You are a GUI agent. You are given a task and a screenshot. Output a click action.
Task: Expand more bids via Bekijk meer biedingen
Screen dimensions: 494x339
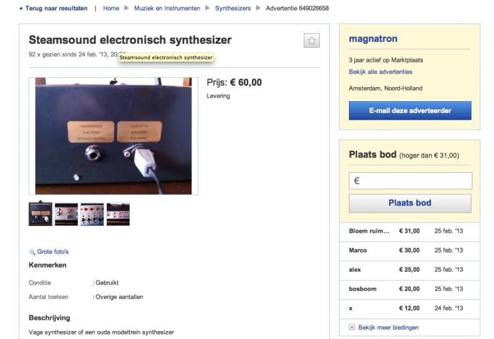point(388,328)
